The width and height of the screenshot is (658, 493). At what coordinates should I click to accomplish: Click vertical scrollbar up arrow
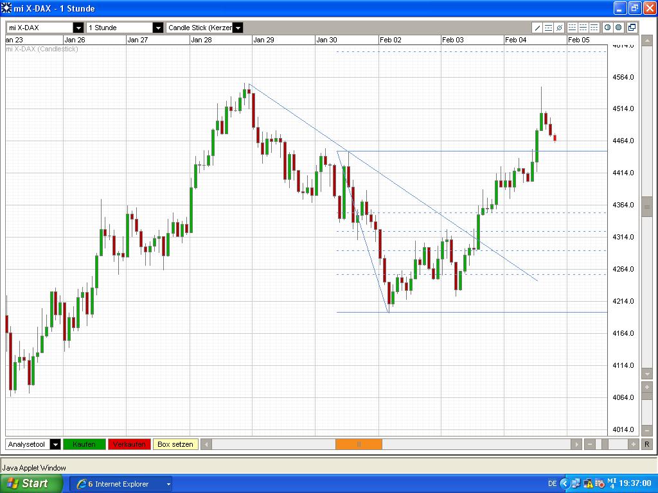(646, 40)
